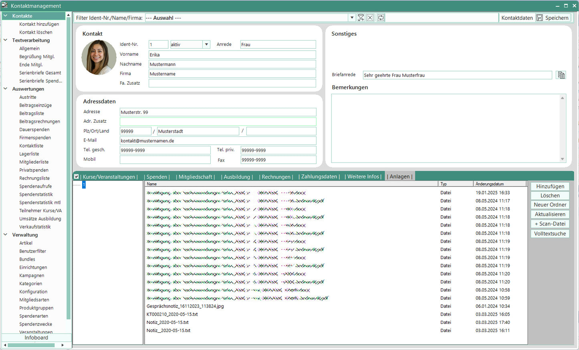Switch to the Mitgliedschaft tab
This screenshot has height=350, width=579.
196,177
